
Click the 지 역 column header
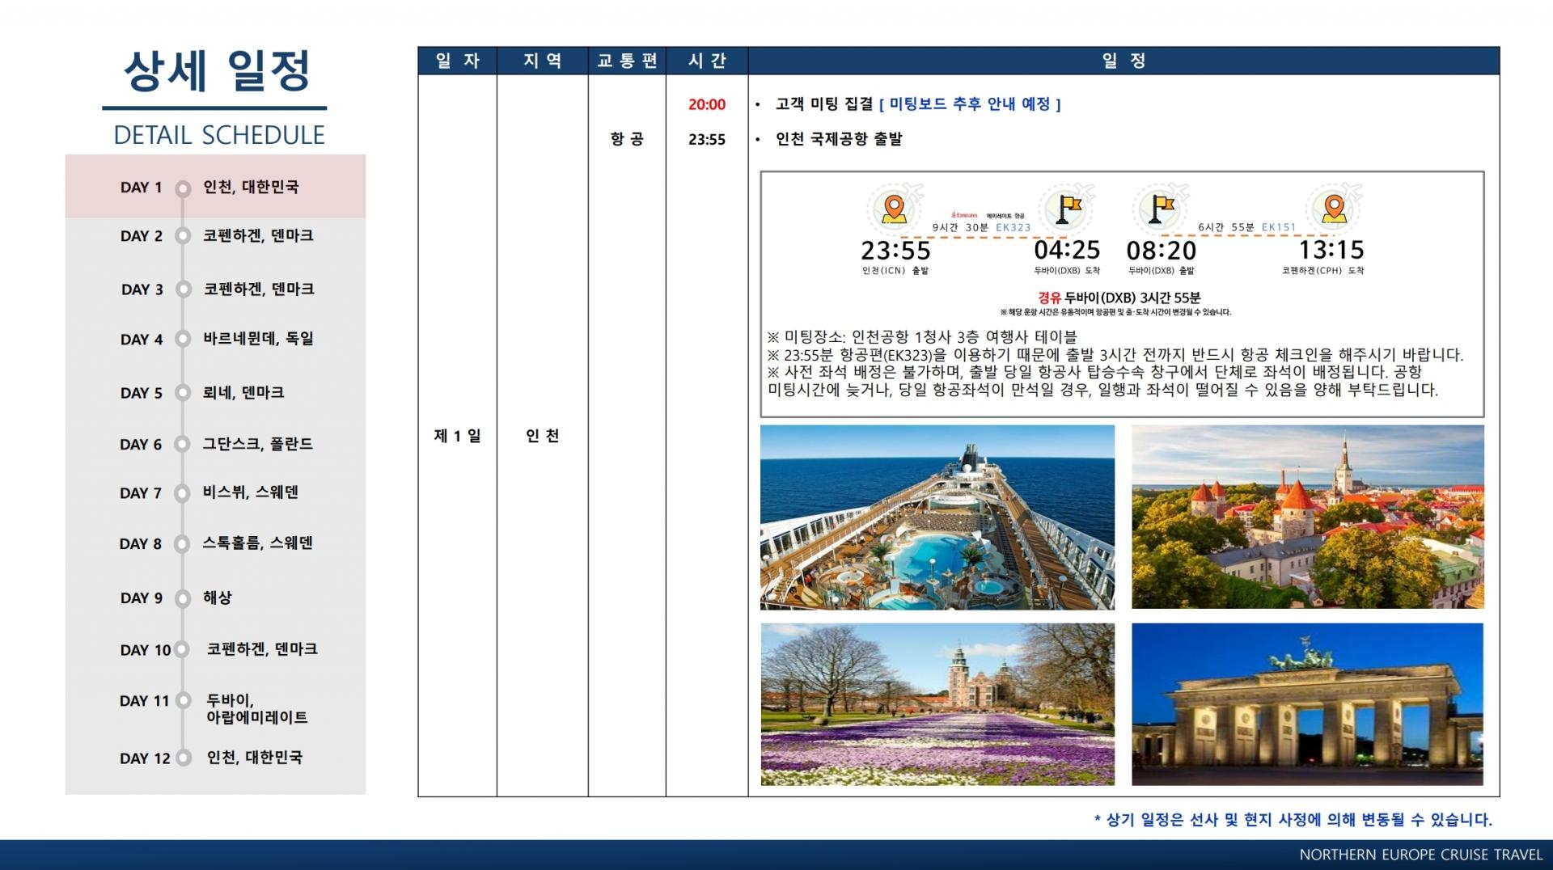543,61
